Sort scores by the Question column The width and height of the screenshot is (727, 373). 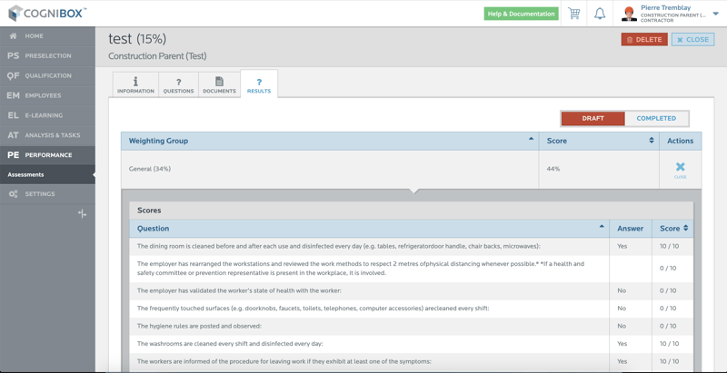[x=369, y=229]
